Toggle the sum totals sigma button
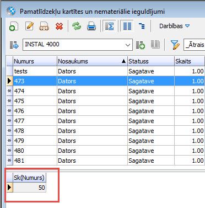 [109, 26]
